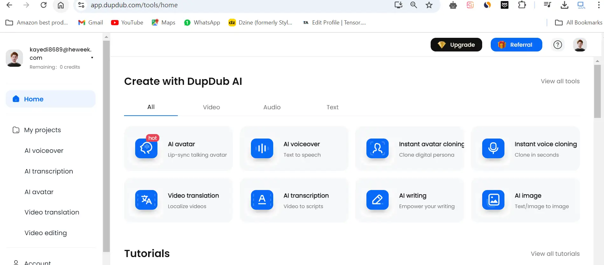Screen dimensions: 604x265
Task: Expand the account email dropdown arrow
Action: (x=92, y=58)
